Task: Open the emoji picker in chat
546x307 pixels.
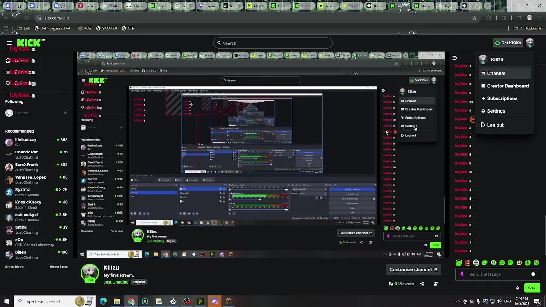Action: pyautogui.click(x=533, y=274)
